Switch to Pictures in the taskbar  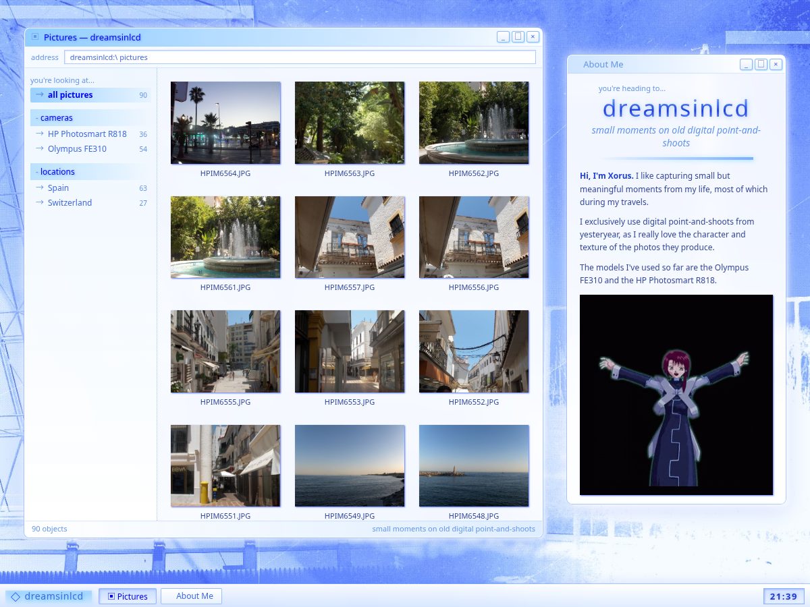pos(128,596)
